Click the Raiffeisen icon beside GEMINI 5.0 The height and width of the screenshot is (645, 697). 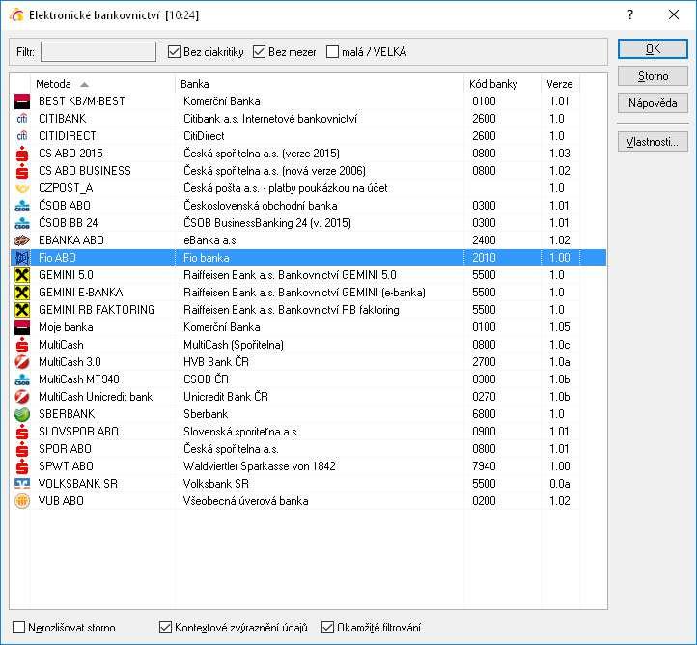coord(22,275)
